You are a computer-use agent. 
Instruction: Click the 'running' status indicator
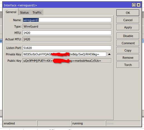point(88,123)
